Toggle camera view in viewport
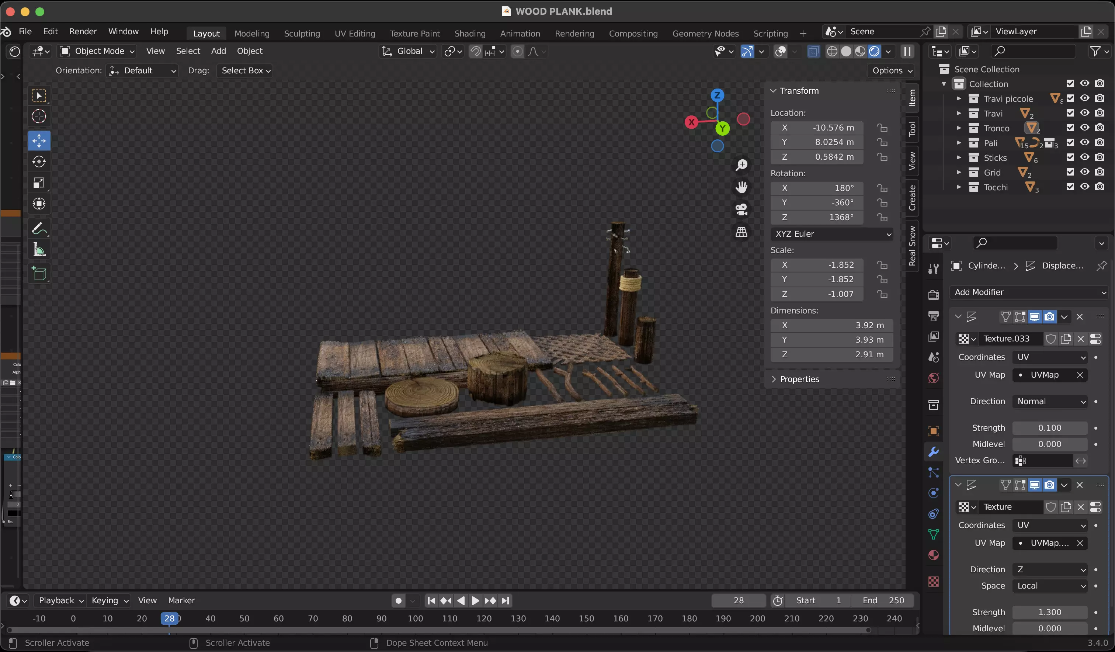The width and height of the screenshot is (1115, 652). pos(741,209)
